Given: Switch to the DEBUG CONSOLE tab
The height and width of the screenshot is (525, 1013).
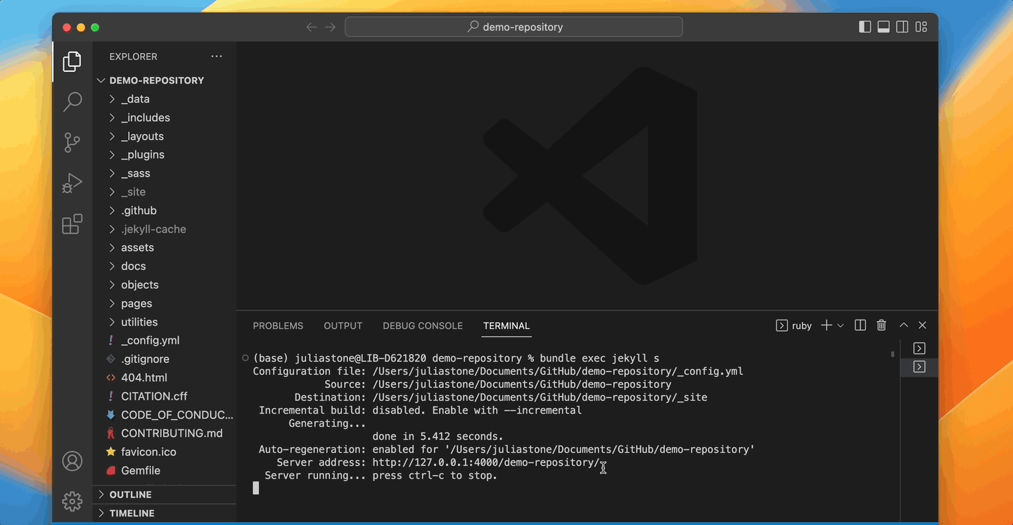Looking at the screenshot, I should (423, 326).
